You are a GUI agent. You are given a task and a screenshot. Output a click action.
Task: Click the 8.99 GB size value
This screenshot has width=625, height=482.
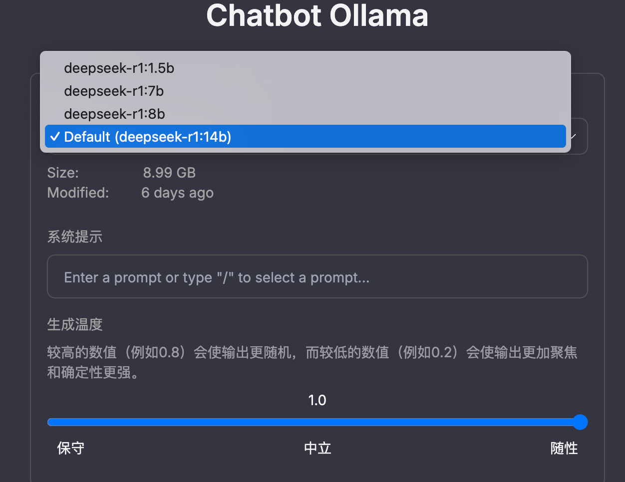[169, 173]
